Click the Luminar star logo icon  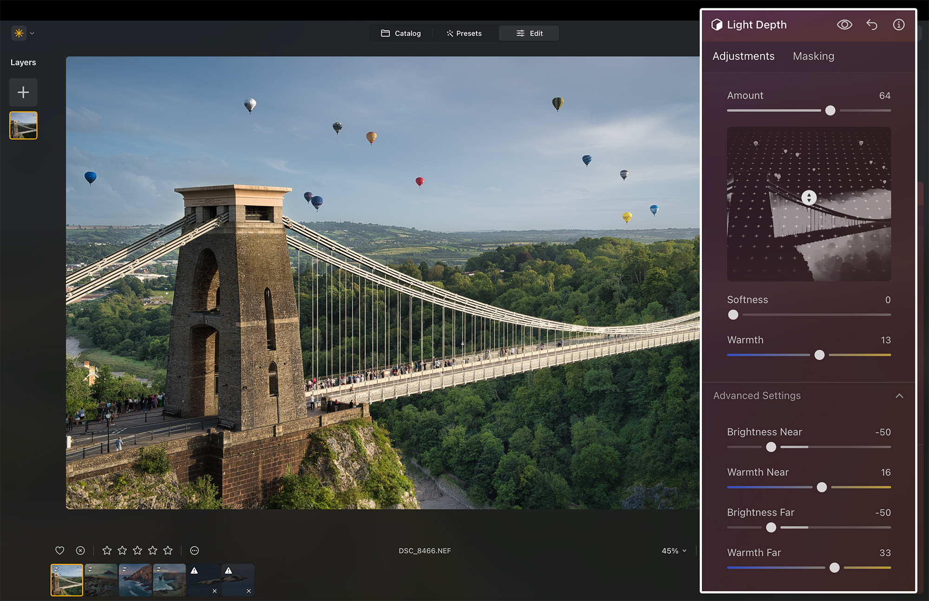19,33
